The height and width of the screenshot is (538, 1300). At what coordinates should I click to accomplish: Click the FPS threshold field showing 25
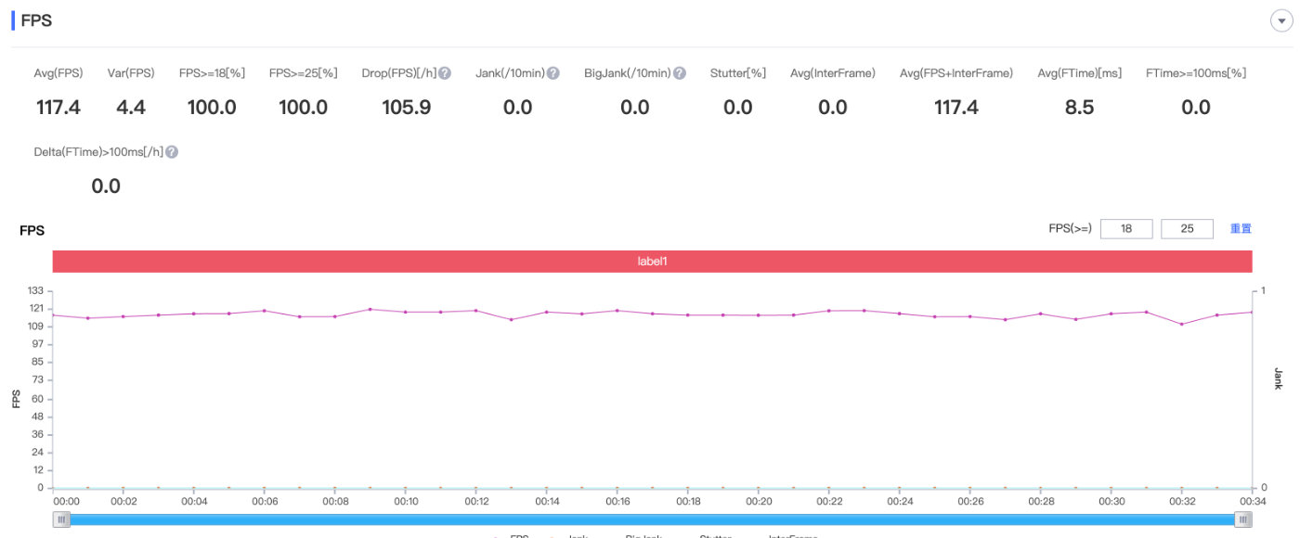click(x=1187, y=229)
